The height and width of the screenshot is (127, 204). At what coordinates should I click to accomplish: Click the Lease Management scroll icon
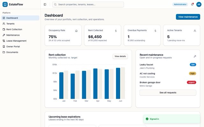[4, 41]
